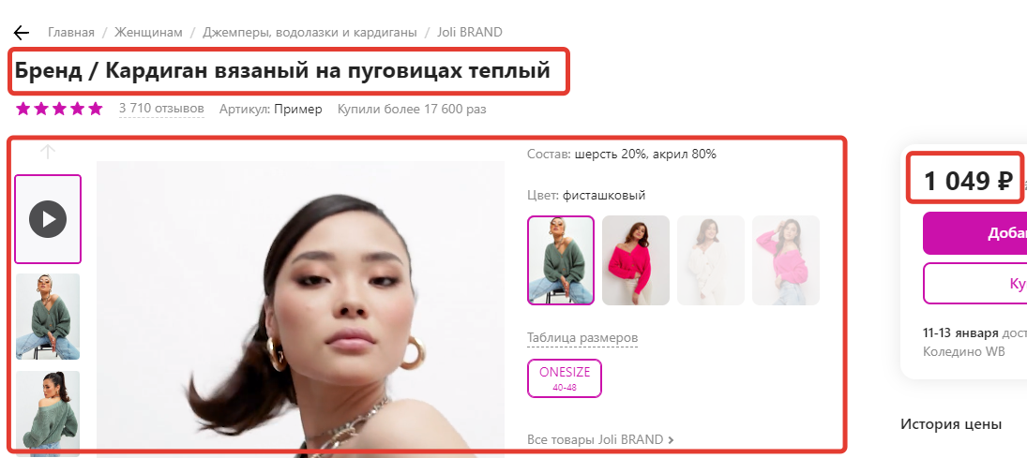Select the ONESIZE 40-48 size option
This screenshot has width=1027, height=458.
click(565, 378)
